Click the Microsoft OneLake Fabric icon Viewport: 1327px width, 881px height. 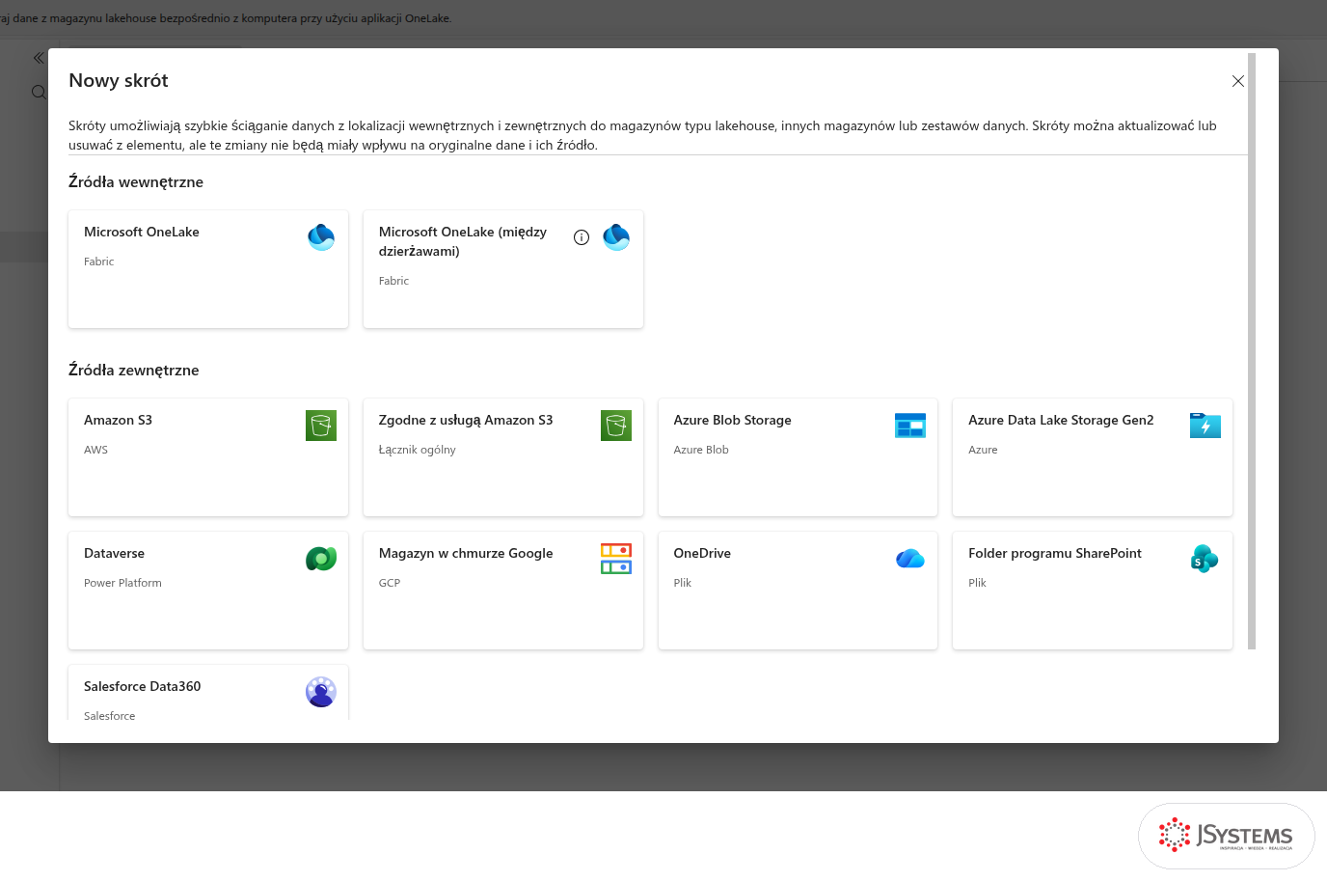click(x=321, y=237)
